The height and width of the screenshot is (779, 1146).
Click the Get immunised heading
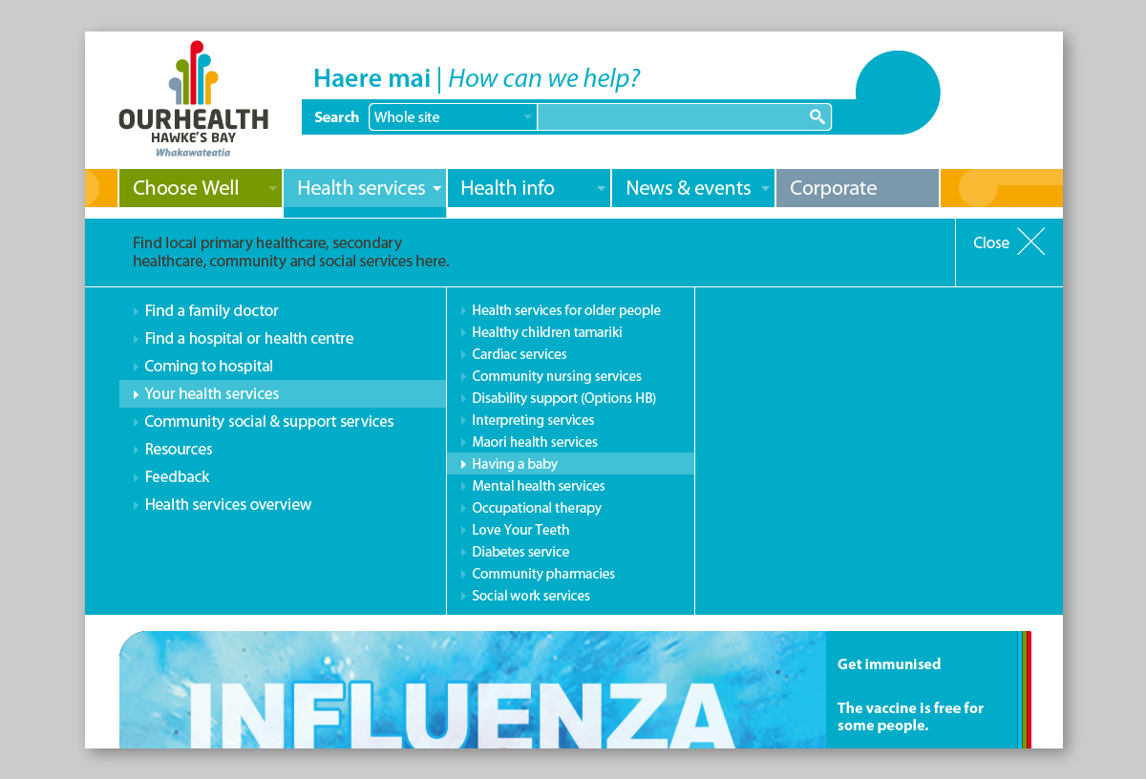(889, 664)
